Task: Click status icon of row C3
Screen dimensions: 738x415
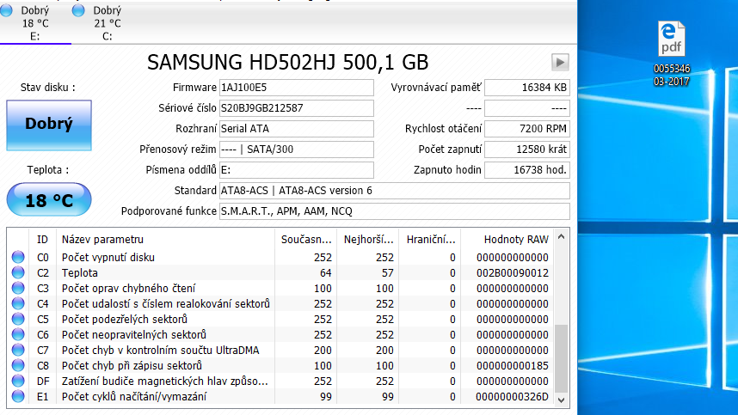Action: coord(18,288)
